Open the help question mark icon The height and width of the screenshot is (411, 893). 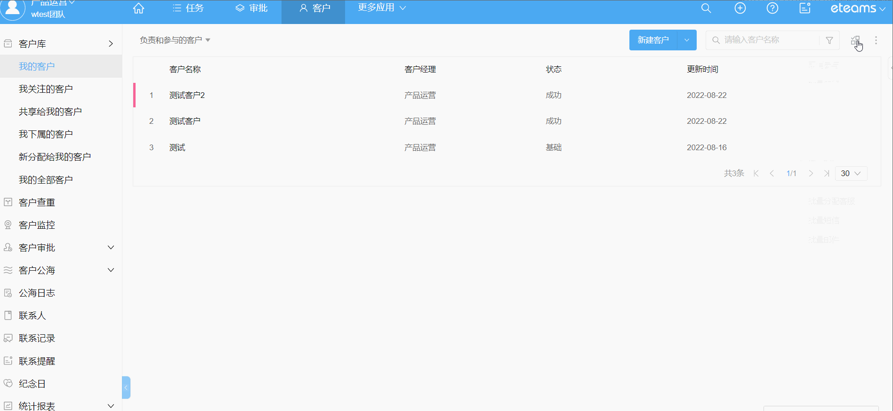click(772, 8)
